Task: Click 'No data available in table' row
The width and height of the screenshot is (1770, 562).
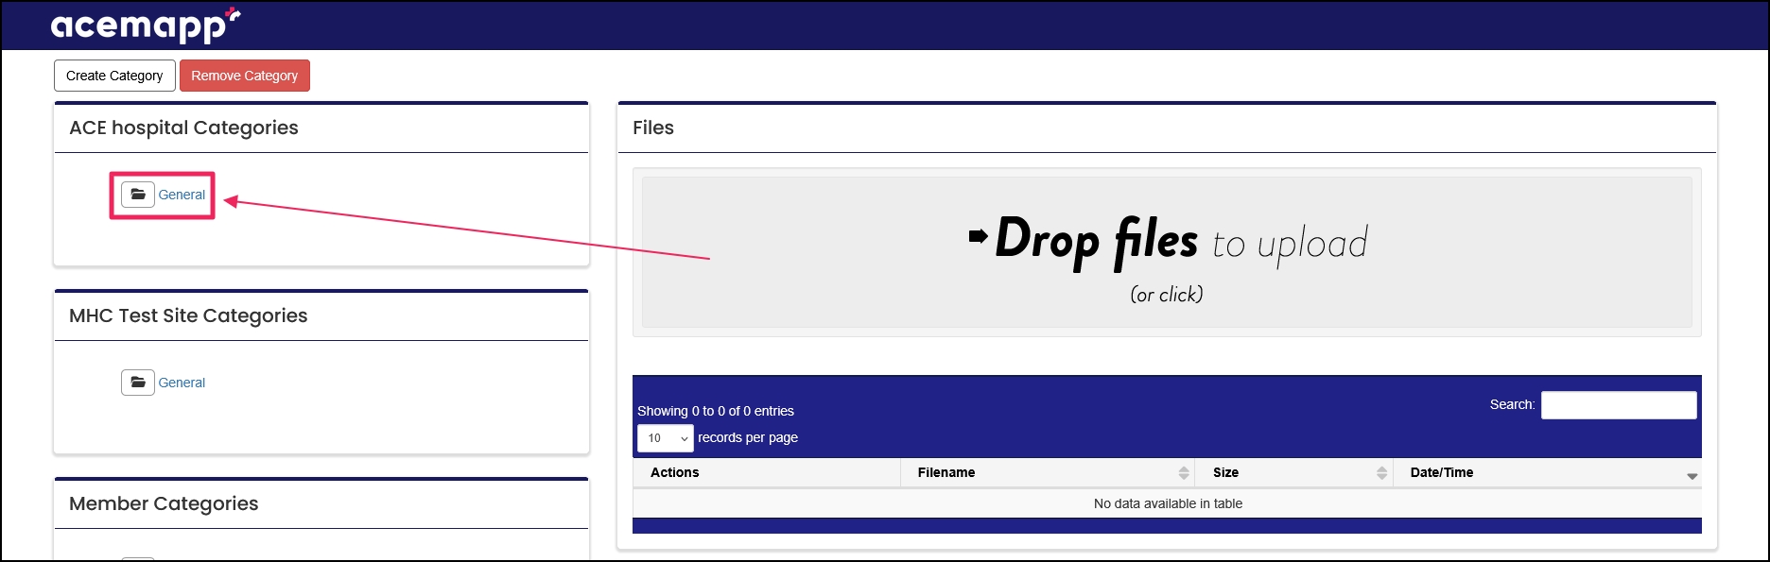Action: point(1168,503)
